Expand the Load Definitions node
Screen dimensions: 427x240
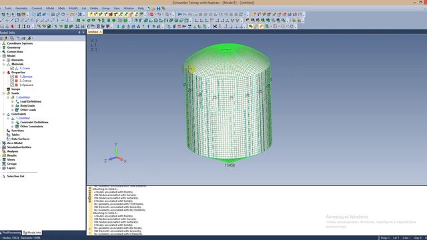tap(12, 101)
